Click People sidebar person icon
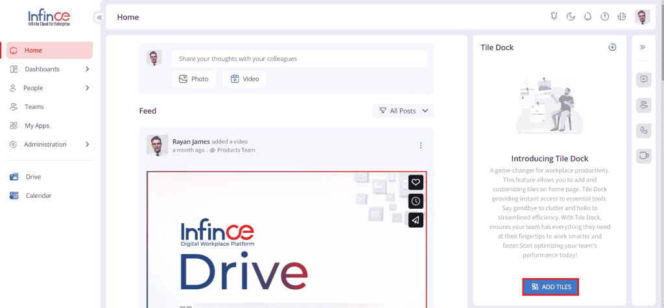The height and width of the screenshot is (308, 664). [14, 88]
